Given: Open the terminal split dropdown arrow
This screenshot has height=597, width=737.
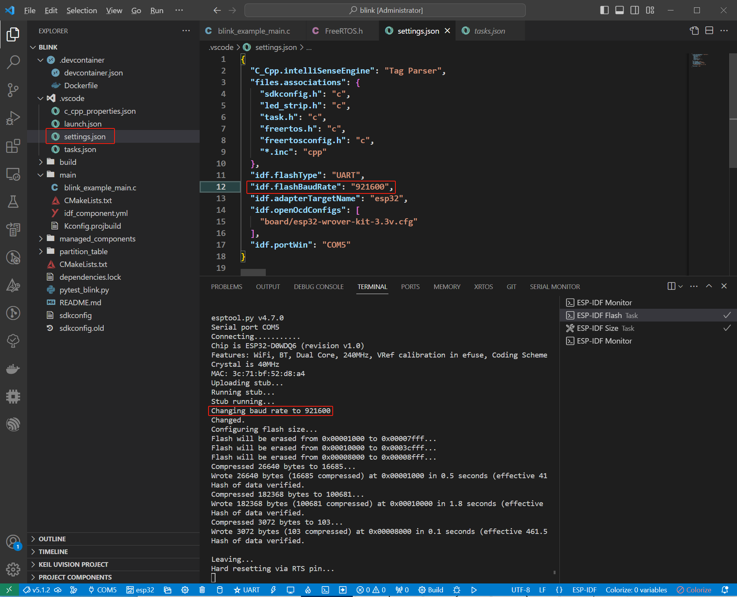Looking at the screenshot, I should (681, 286).
